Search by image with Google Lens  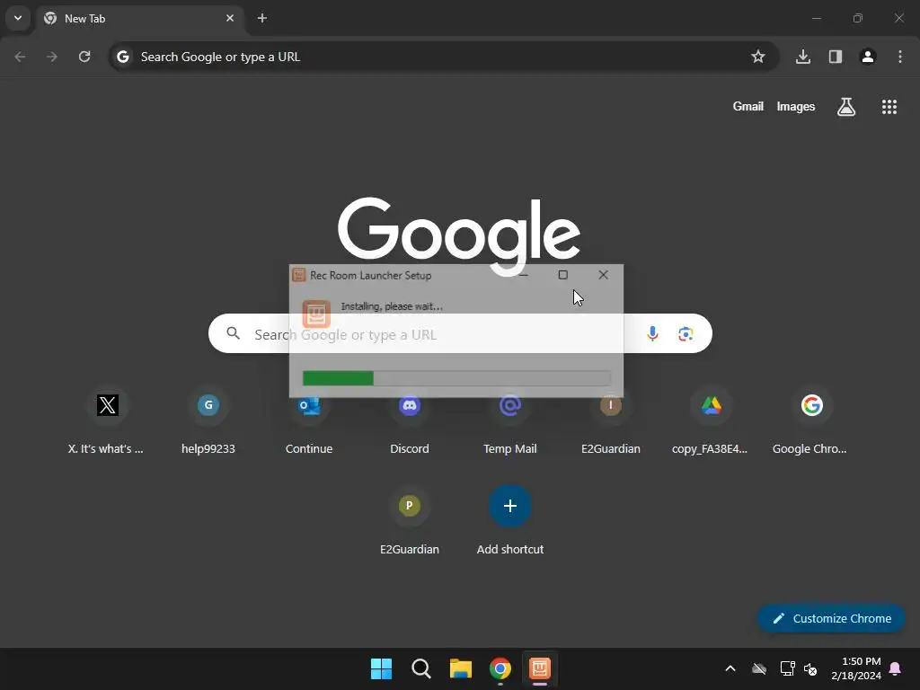pyautogui.click(x=686, y=334)
